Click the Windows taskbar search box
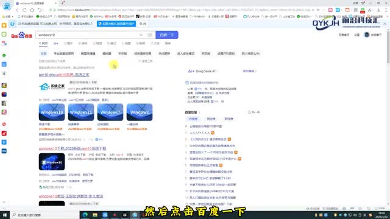Screen dimensions: 390x219 coord(44,215)
